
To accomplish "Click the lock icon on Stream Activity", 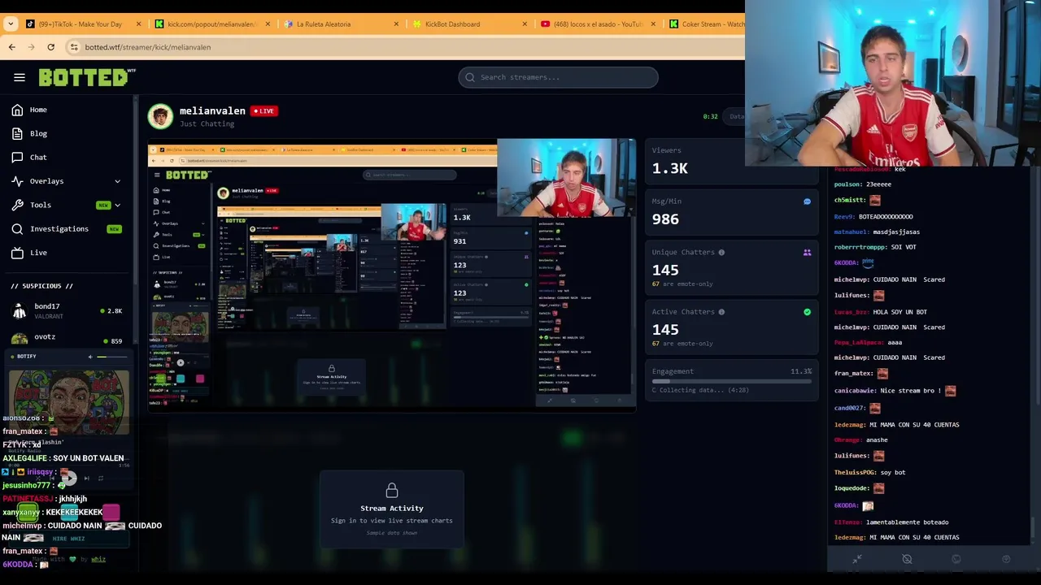I will (392, 490).
